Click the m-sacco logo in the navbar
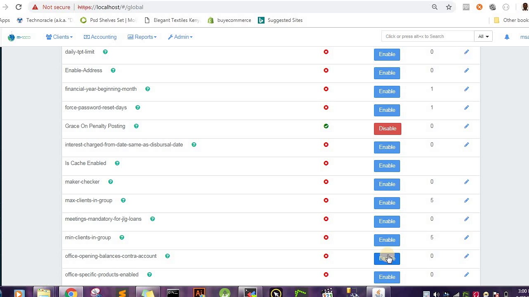Image resolution: width=529 pixels, height=297 pixels. [19, 37]
